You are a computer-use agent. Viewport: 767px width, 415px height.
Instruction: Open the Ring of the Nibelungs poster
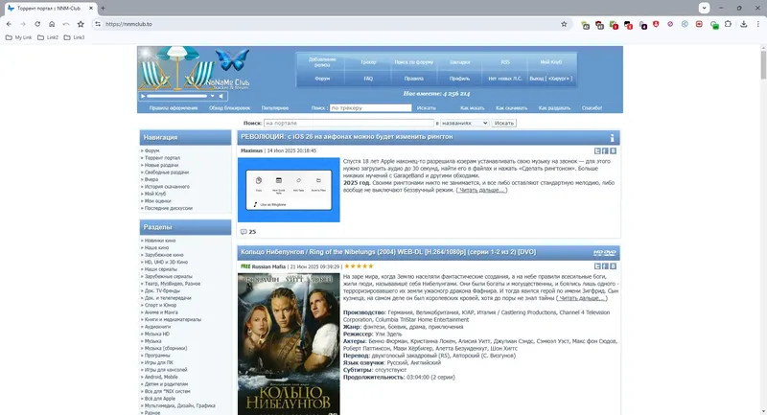(289, 344)
